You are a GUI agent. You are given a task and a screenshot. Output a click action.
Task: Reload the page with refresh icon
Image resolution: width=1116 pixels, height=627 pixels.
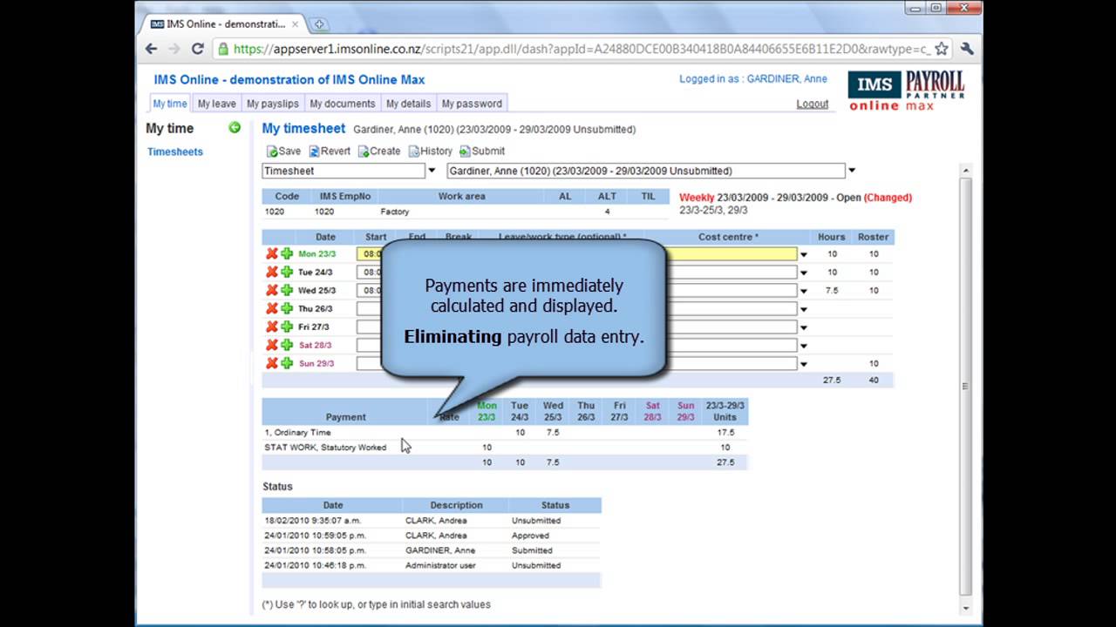click(x=198, y=49)
